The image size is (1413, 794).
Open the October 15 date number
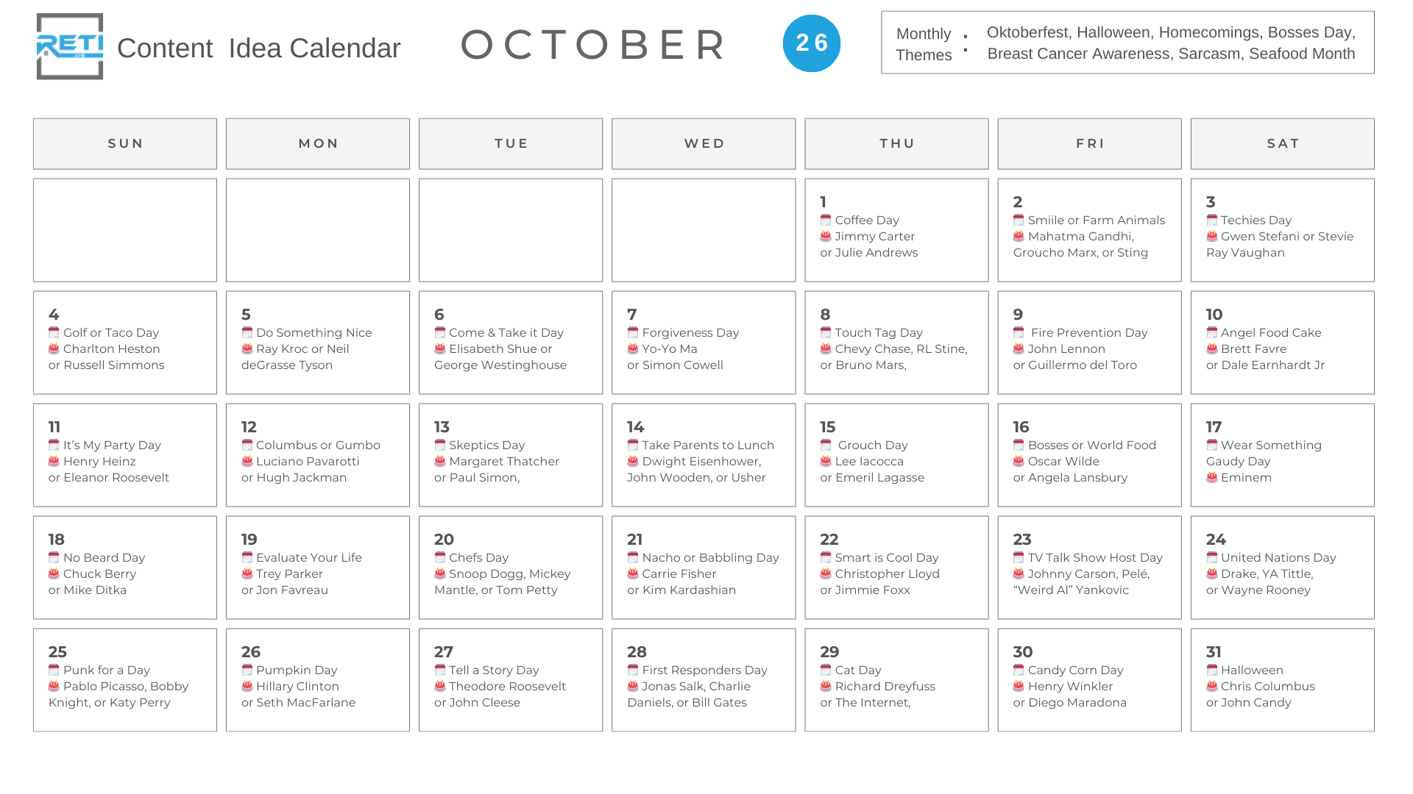pos(828,427)
